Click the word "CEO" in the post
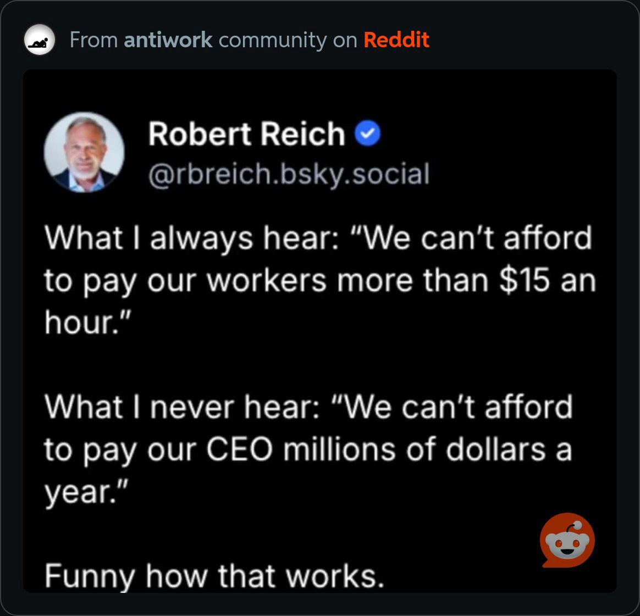640x616 pixels. point(239,449)
